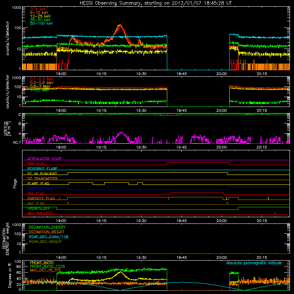This screenshot has height=294, width=294.
Task: Select the DECIMATION_WEIGHT legend label
Action: coord(47,232)
